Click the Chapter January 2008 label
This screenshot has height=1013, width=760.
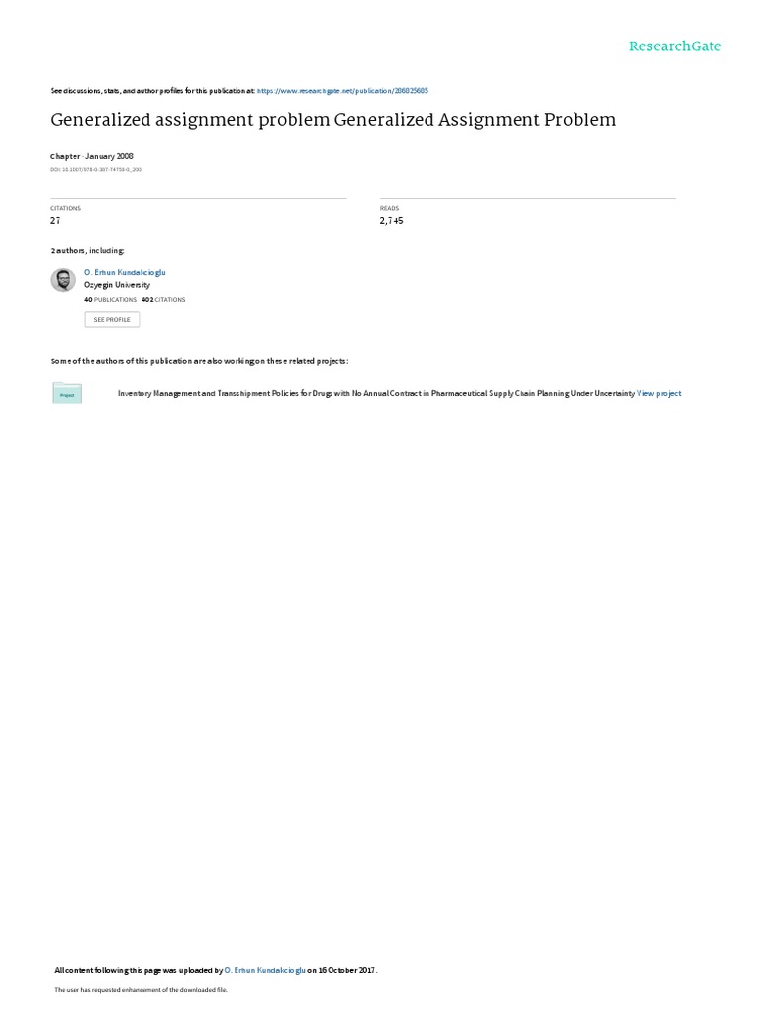(92, 156)
